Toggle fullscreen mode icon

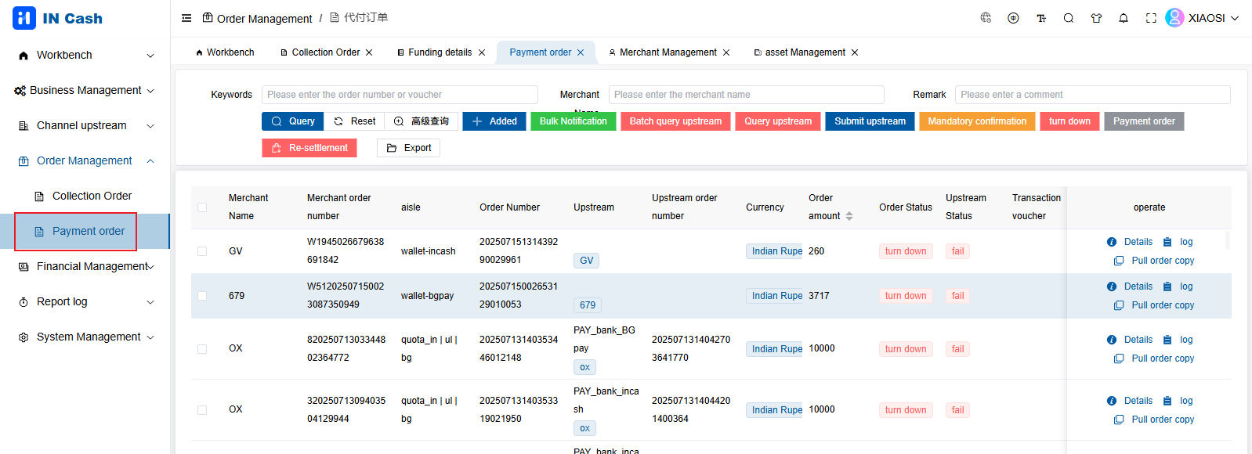coord(1151,18)
